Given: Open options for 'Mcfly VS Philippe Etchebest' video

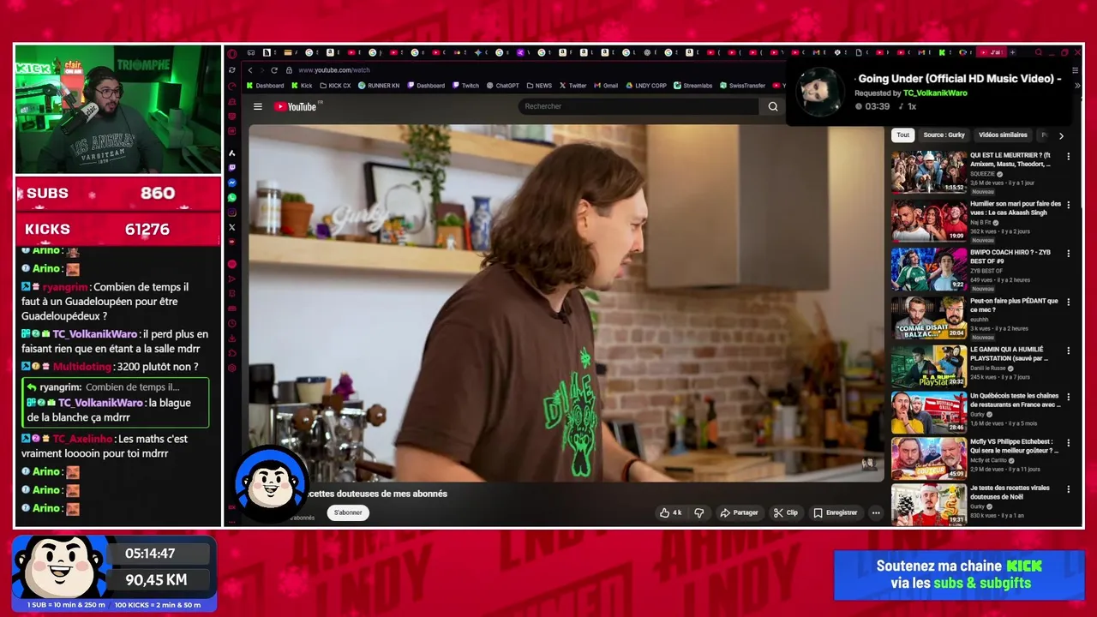Looking at the screenshot, I should coord(1068,443).
